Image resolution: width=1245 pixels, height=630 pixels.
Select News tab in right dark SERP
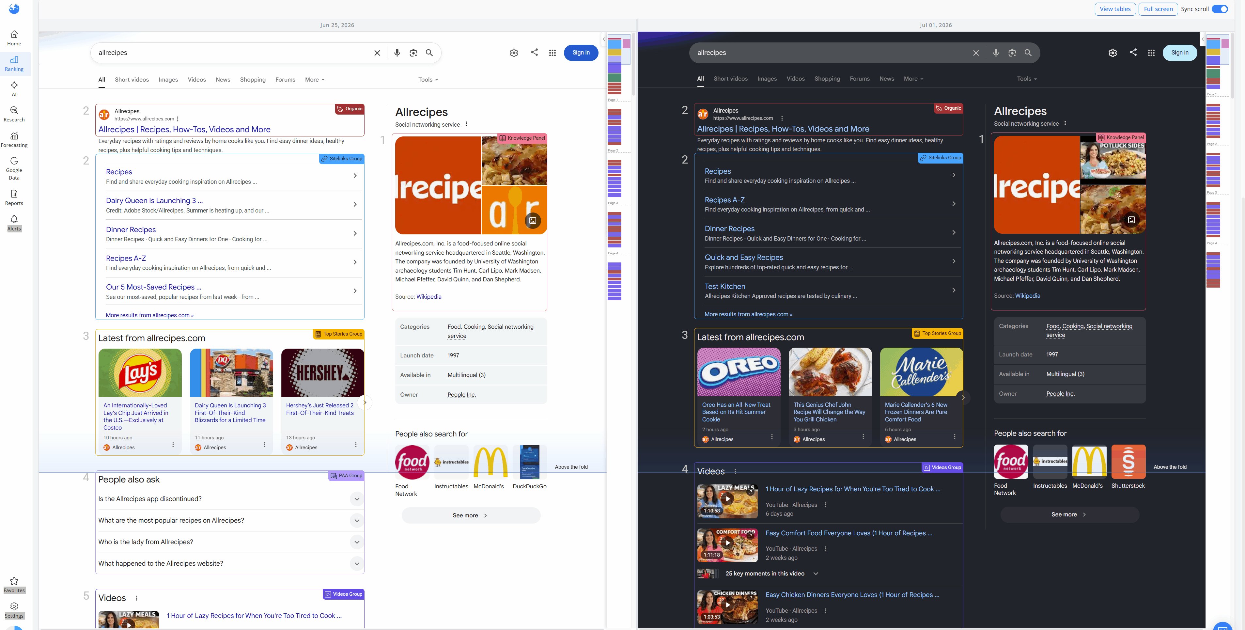click(886, 79)
